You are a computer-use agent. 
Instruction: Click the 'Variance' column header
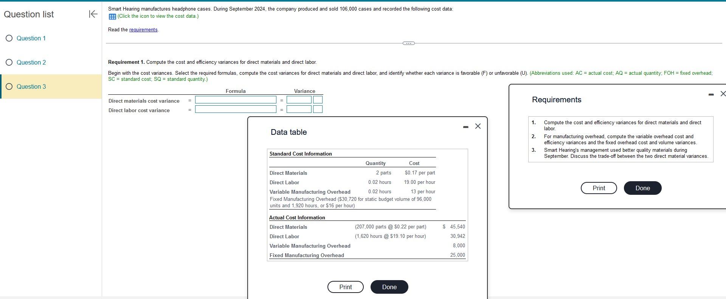click(x=305, y=91)
